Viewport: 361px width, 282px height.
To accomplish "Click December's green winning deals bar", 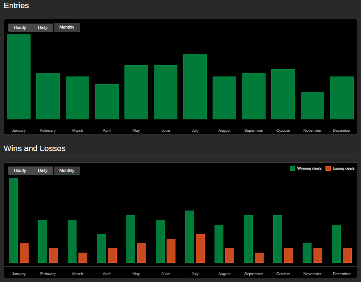I will click(x=336, y=244).
